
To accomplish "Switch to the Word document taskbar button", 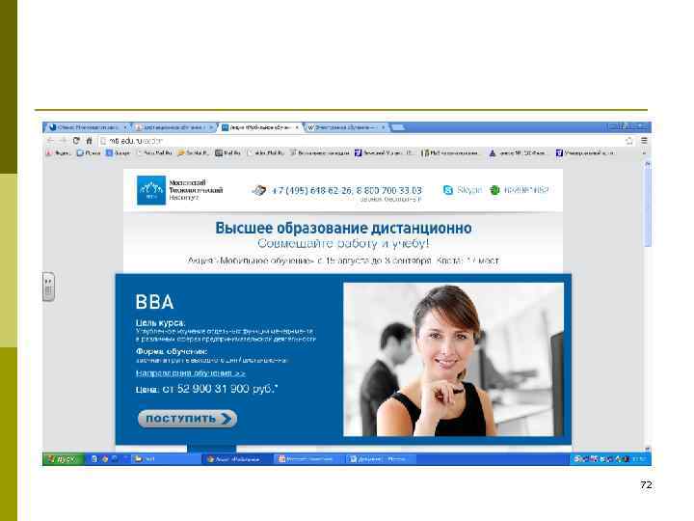I will tap(380, 459).
